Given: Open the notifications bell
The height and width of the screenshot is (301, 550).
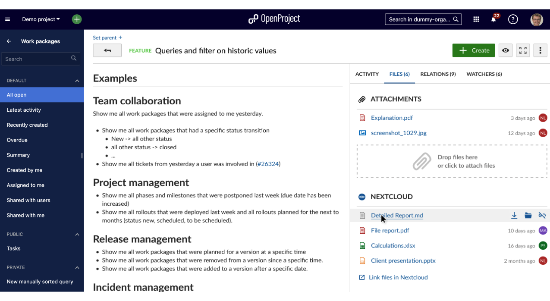Looking at the screenshot, I should [493, 19].
